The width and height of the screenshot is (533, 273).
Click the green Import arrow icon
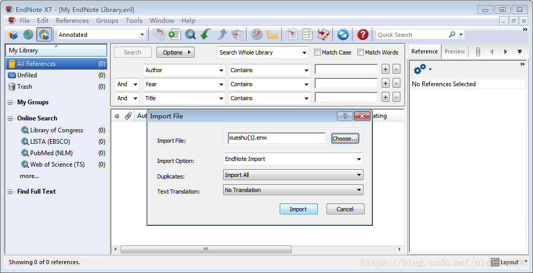(x=206, y=34)
